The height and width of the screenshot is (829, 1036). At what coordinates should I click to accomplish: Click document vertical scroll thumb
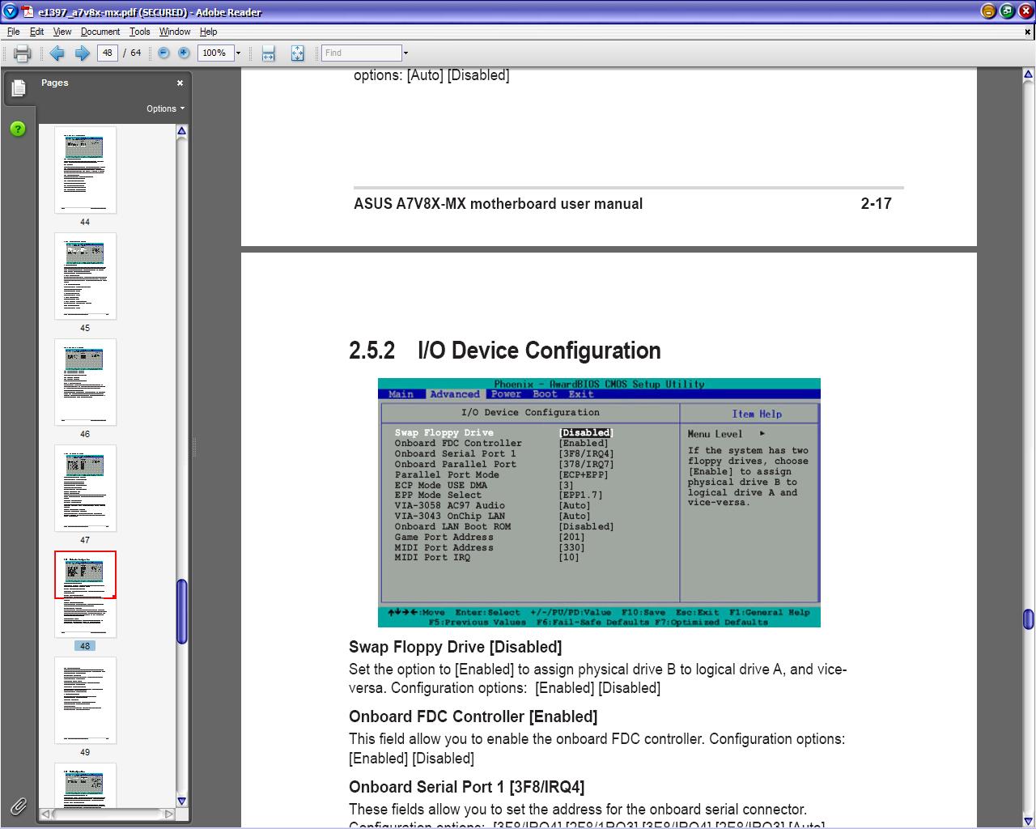[1028, 619]
